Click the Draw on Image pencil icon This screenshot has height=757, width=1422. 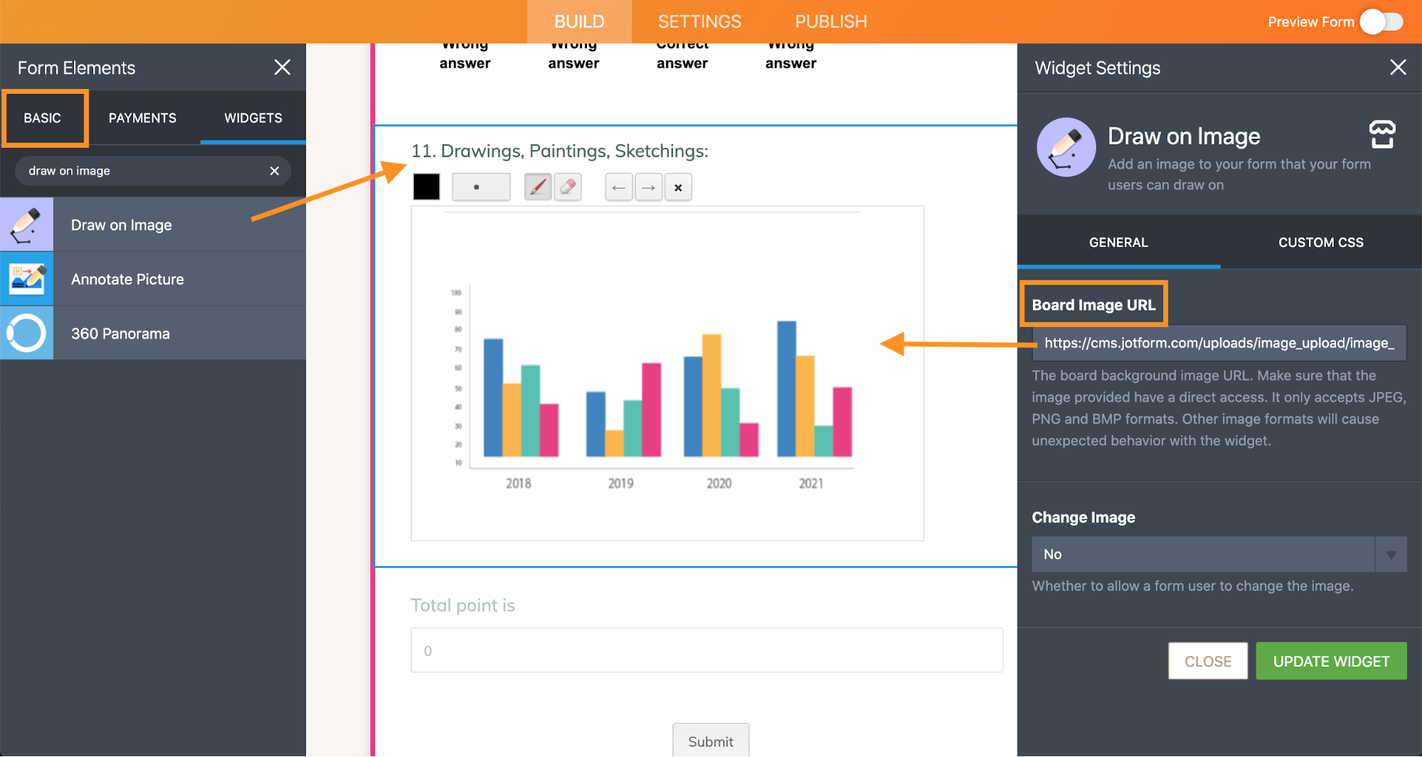tap(26, 225)
